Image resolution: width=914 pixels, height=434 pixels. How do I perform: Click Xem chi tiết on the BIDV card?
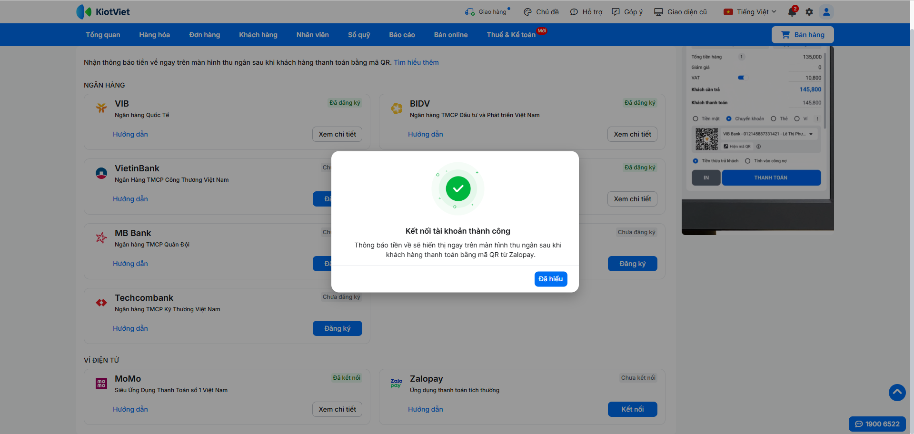click(633, 134)
